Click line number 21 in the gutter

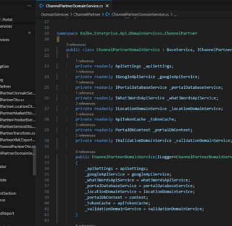(x=46, y=50)
